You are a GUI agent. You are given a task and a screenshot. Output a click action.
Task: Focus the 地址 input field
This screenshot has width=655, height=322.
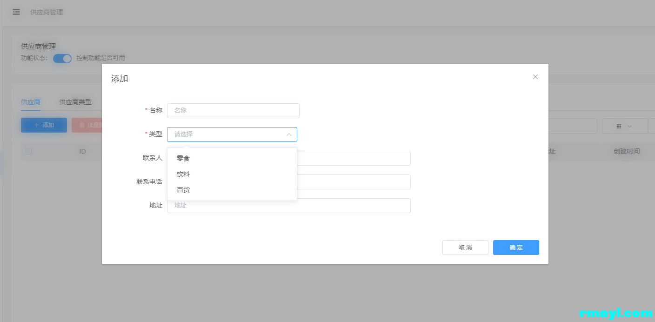tap(289, 206)
